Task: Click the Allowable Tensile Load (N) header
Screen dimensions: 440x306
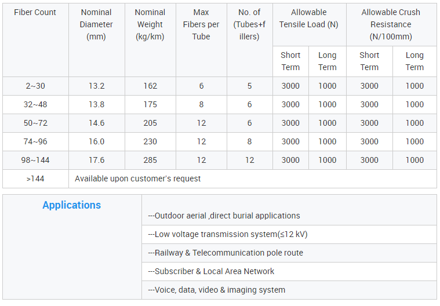Action: pyautogui.click(x=308, y=19)
